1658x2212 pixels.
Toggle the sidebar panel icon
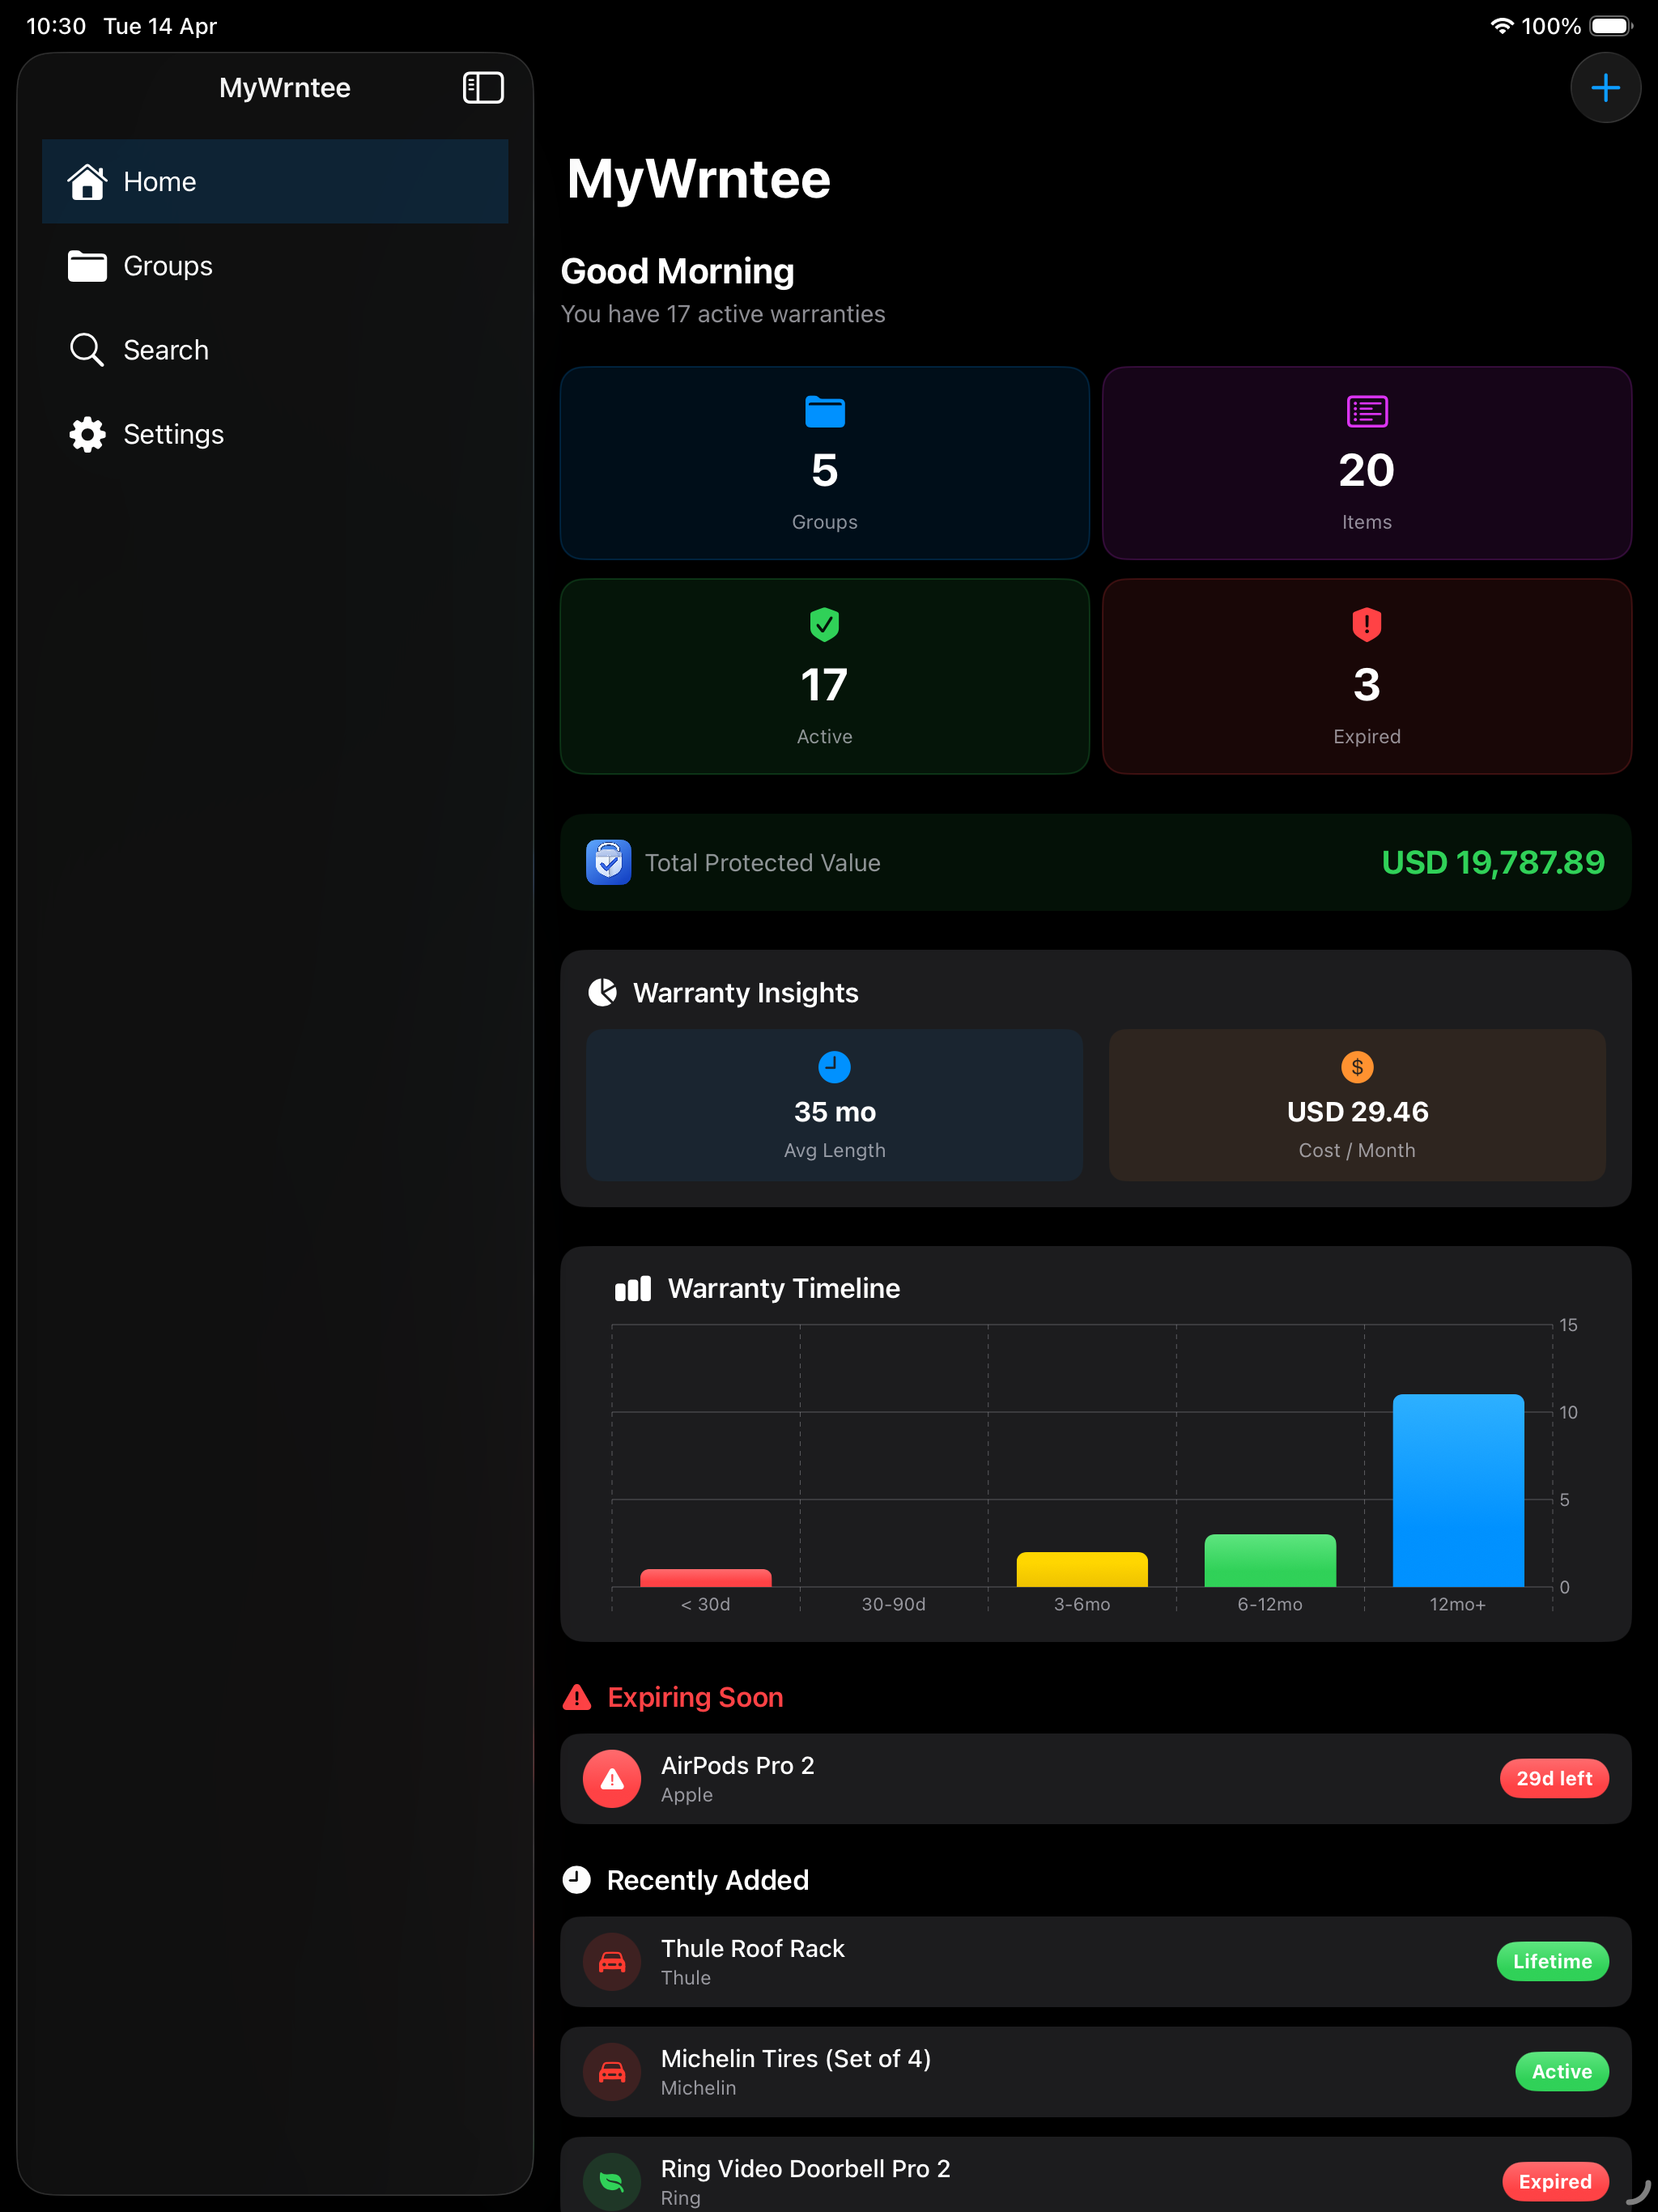pyautogui.click(x=483, y=88)
